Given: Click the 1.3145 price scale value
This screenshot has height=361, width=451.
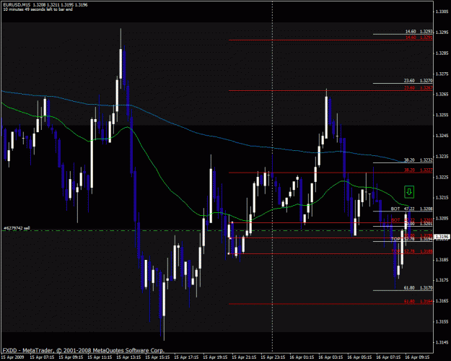Looking at the screenshot, I should tap(442, 342).
